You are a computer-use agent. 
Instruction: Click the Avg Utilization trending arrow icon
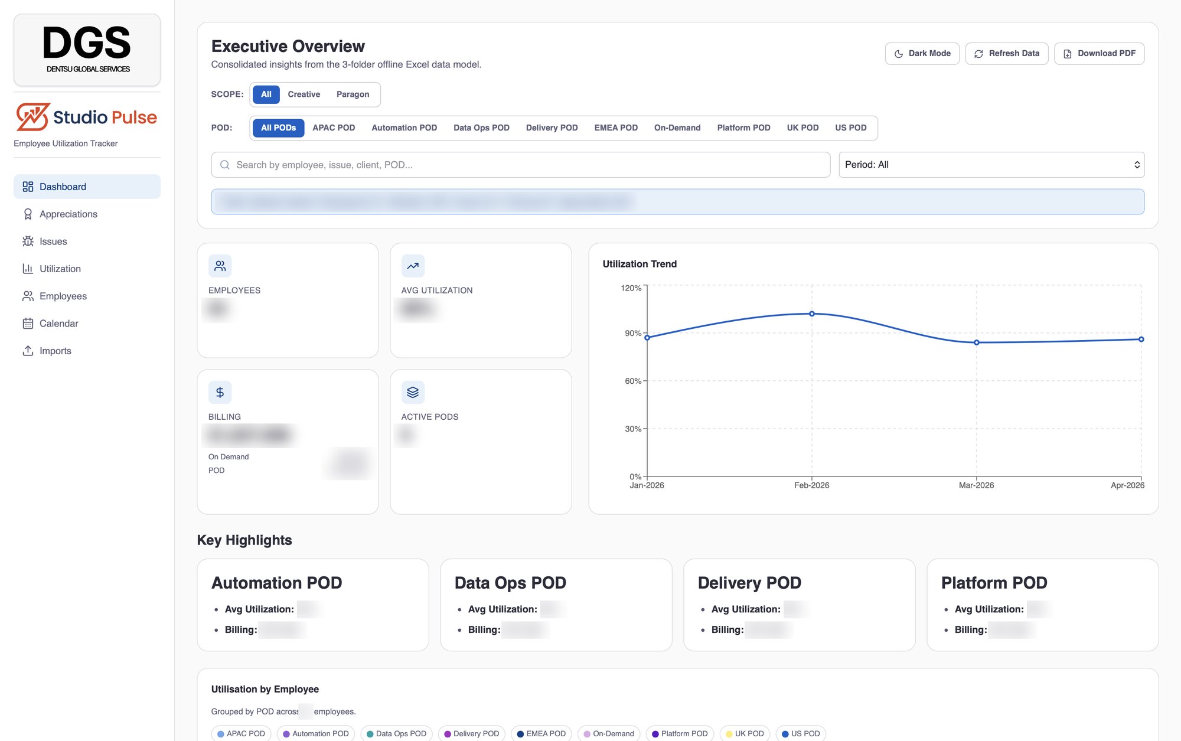(x=413, y=266)
